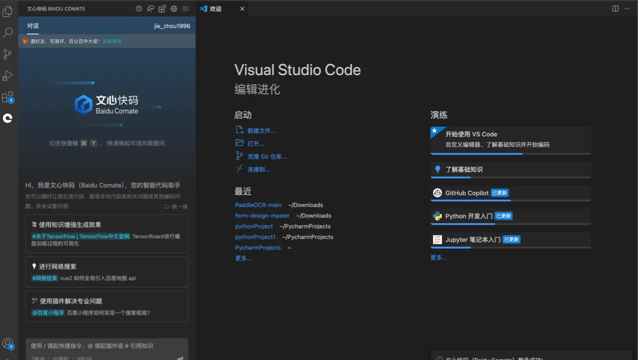Select the 进行网络搜索 suggestion card

[107, 272]
